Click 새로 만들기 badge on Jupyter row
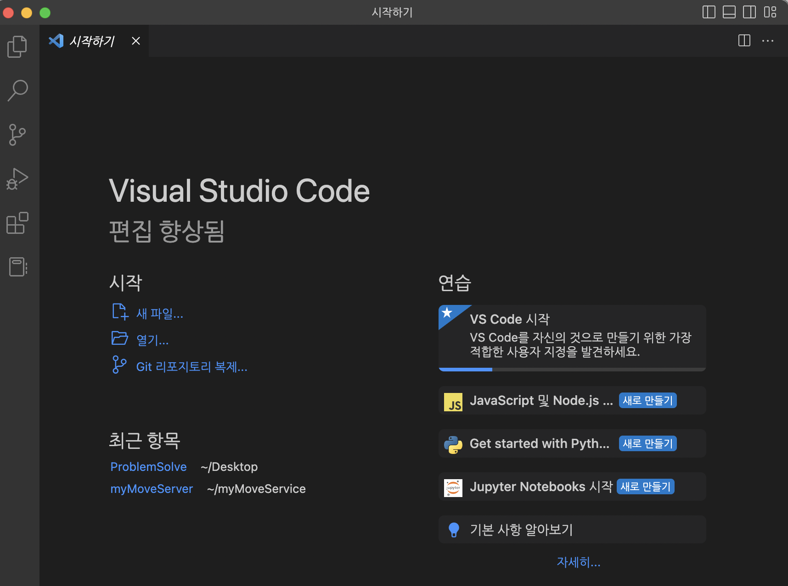 (x=645, y=486)
